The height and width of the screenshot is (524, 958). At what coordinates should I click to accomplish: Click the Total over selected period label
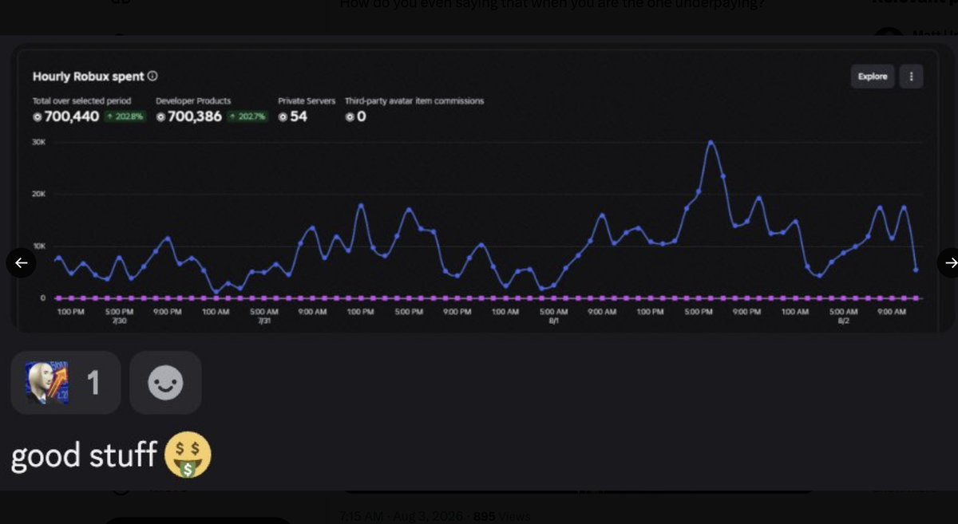pos(81,101)
